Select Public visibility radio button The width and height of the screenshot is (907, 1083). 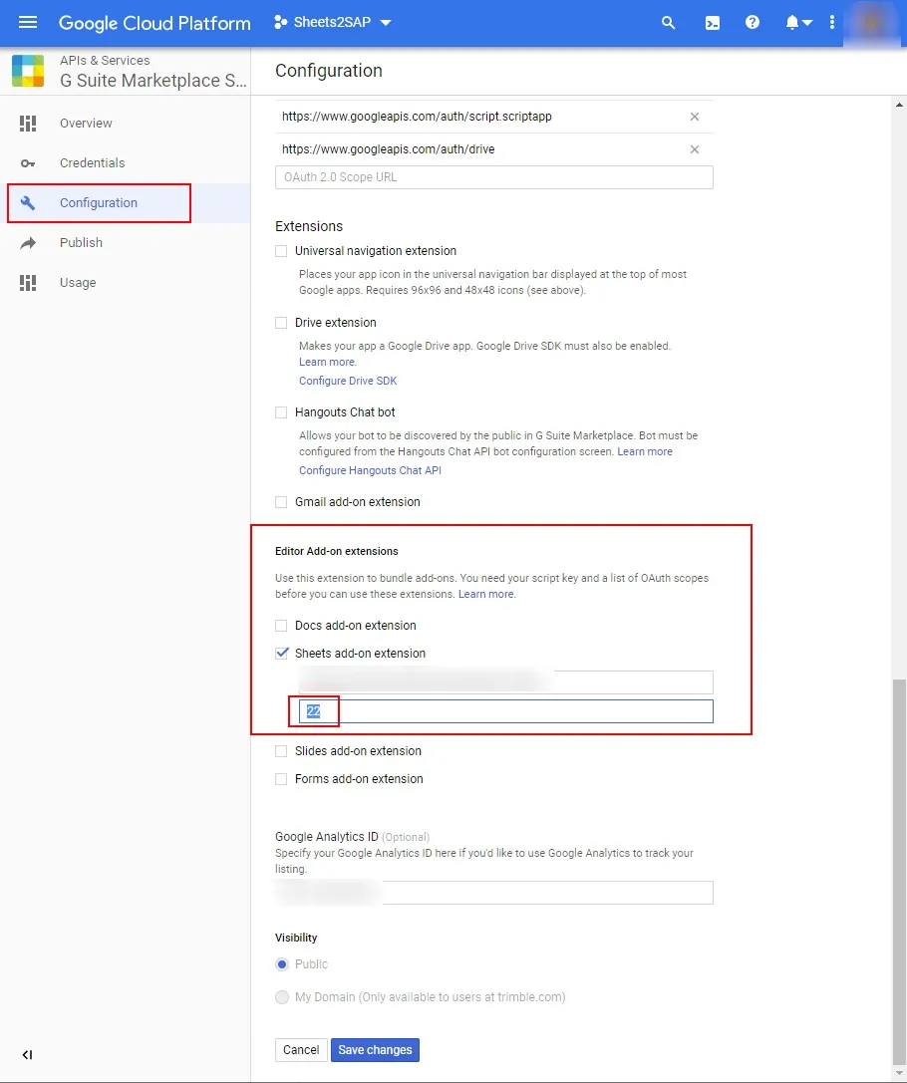(x=282, y=964)
